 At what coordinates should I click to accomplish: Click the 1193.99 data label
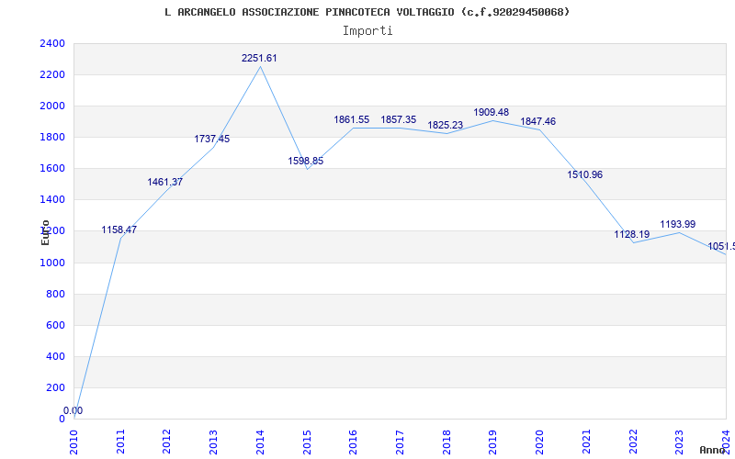678,224
